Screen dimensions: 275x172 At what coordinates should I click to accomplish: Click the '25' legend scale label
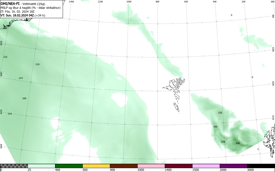coord(29,170)
